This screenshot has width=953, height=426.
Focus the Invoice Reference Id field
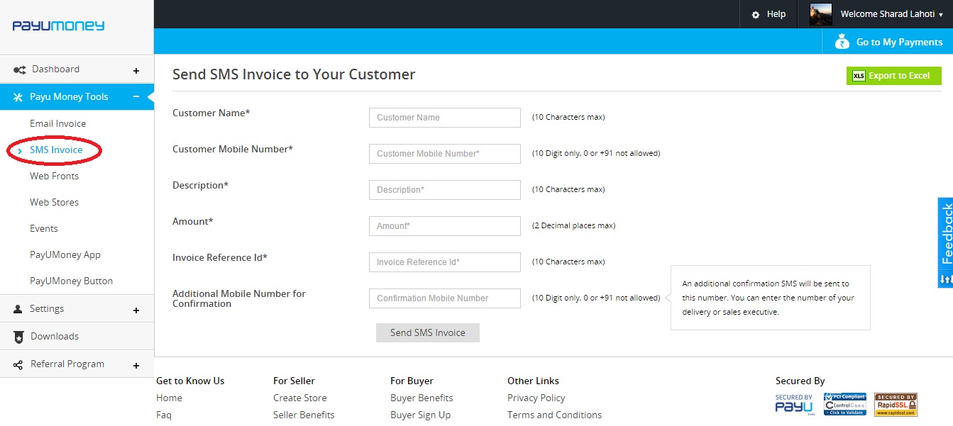[445, 262]
